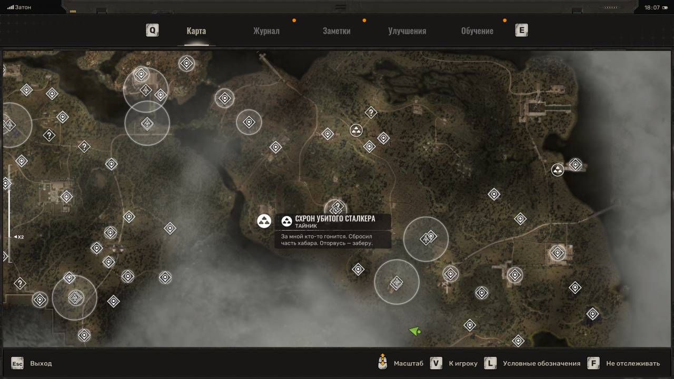Screen dimensions: 674x379
Task: Click the Q key icon for previous tab
Action: coord(152,31)
